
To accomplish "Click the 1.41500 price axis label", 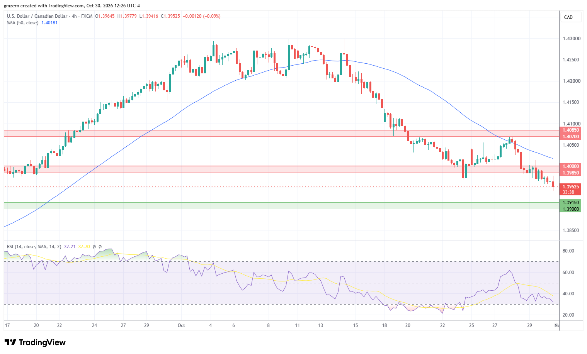I will click(x=572, y=102).
